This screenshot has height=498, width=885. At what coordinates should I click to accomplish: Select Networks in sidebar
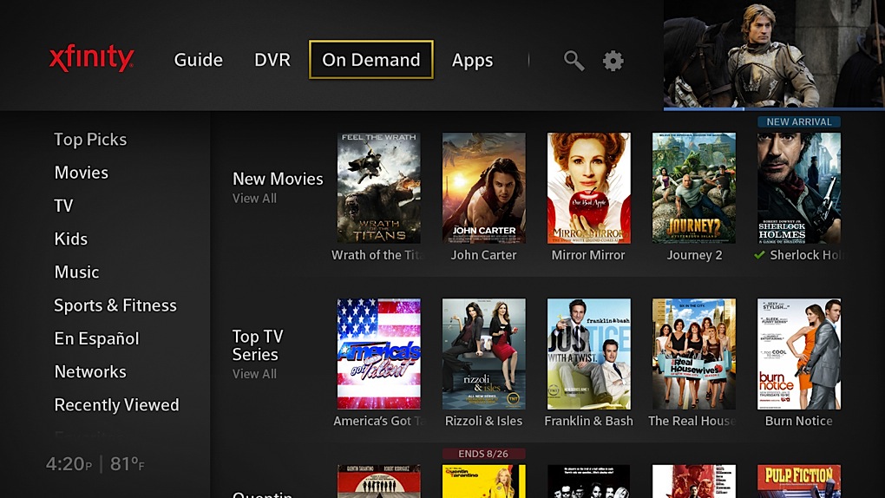point(90,371)
